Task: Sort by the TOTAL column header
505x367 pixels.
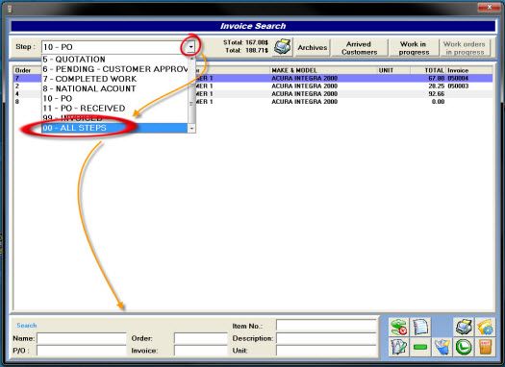Action: [428, 70]
